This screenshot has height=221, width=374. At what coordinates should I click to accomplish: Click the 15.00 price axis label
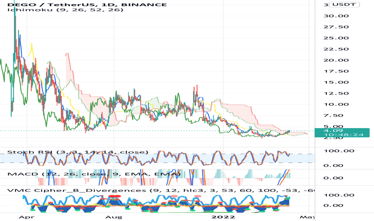pos(336,82)
